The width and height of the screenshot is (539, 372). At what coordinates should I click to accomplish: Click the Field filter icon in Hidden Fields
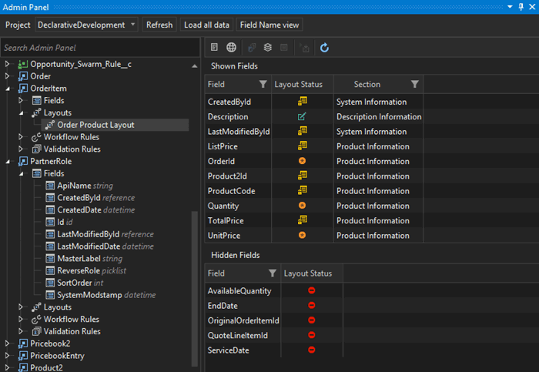click(x=273, y=273)
